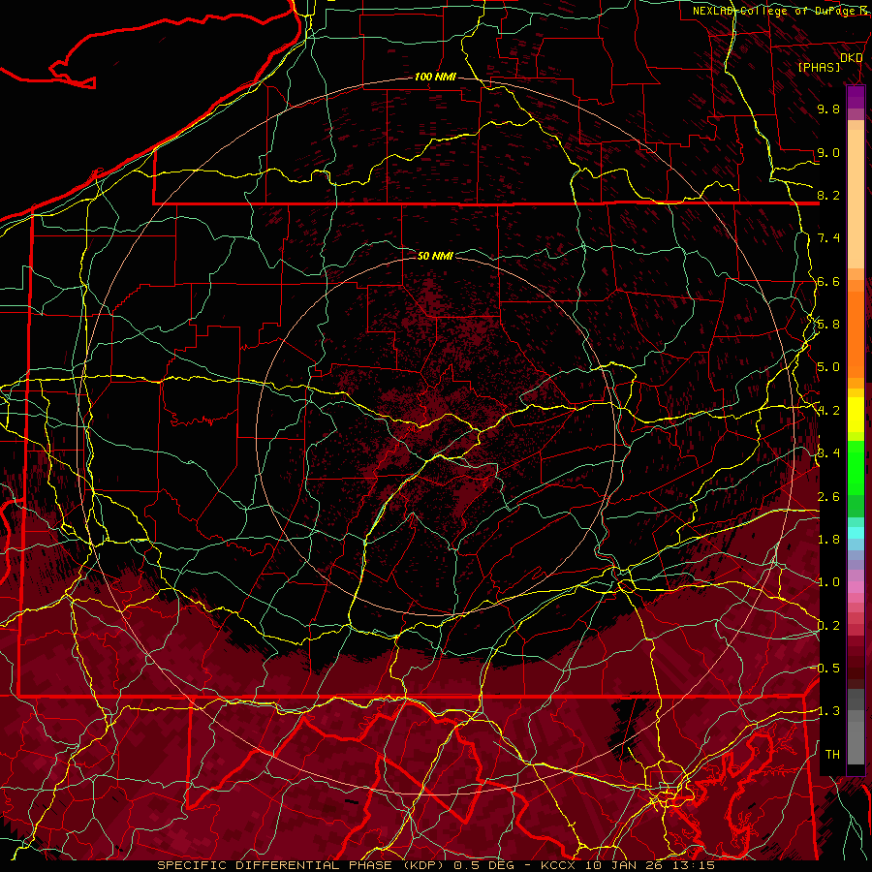Click the 1.0 value on the legend
Viewport: 872px width, 872px height.
pos(828,582)
